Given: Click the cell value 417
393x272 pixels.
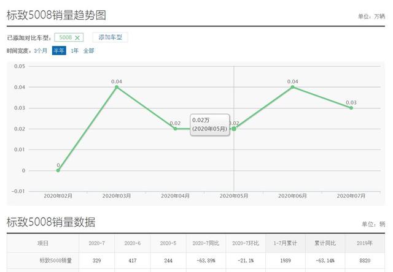Looking at the screenshot, I should (x=133, y=260).
